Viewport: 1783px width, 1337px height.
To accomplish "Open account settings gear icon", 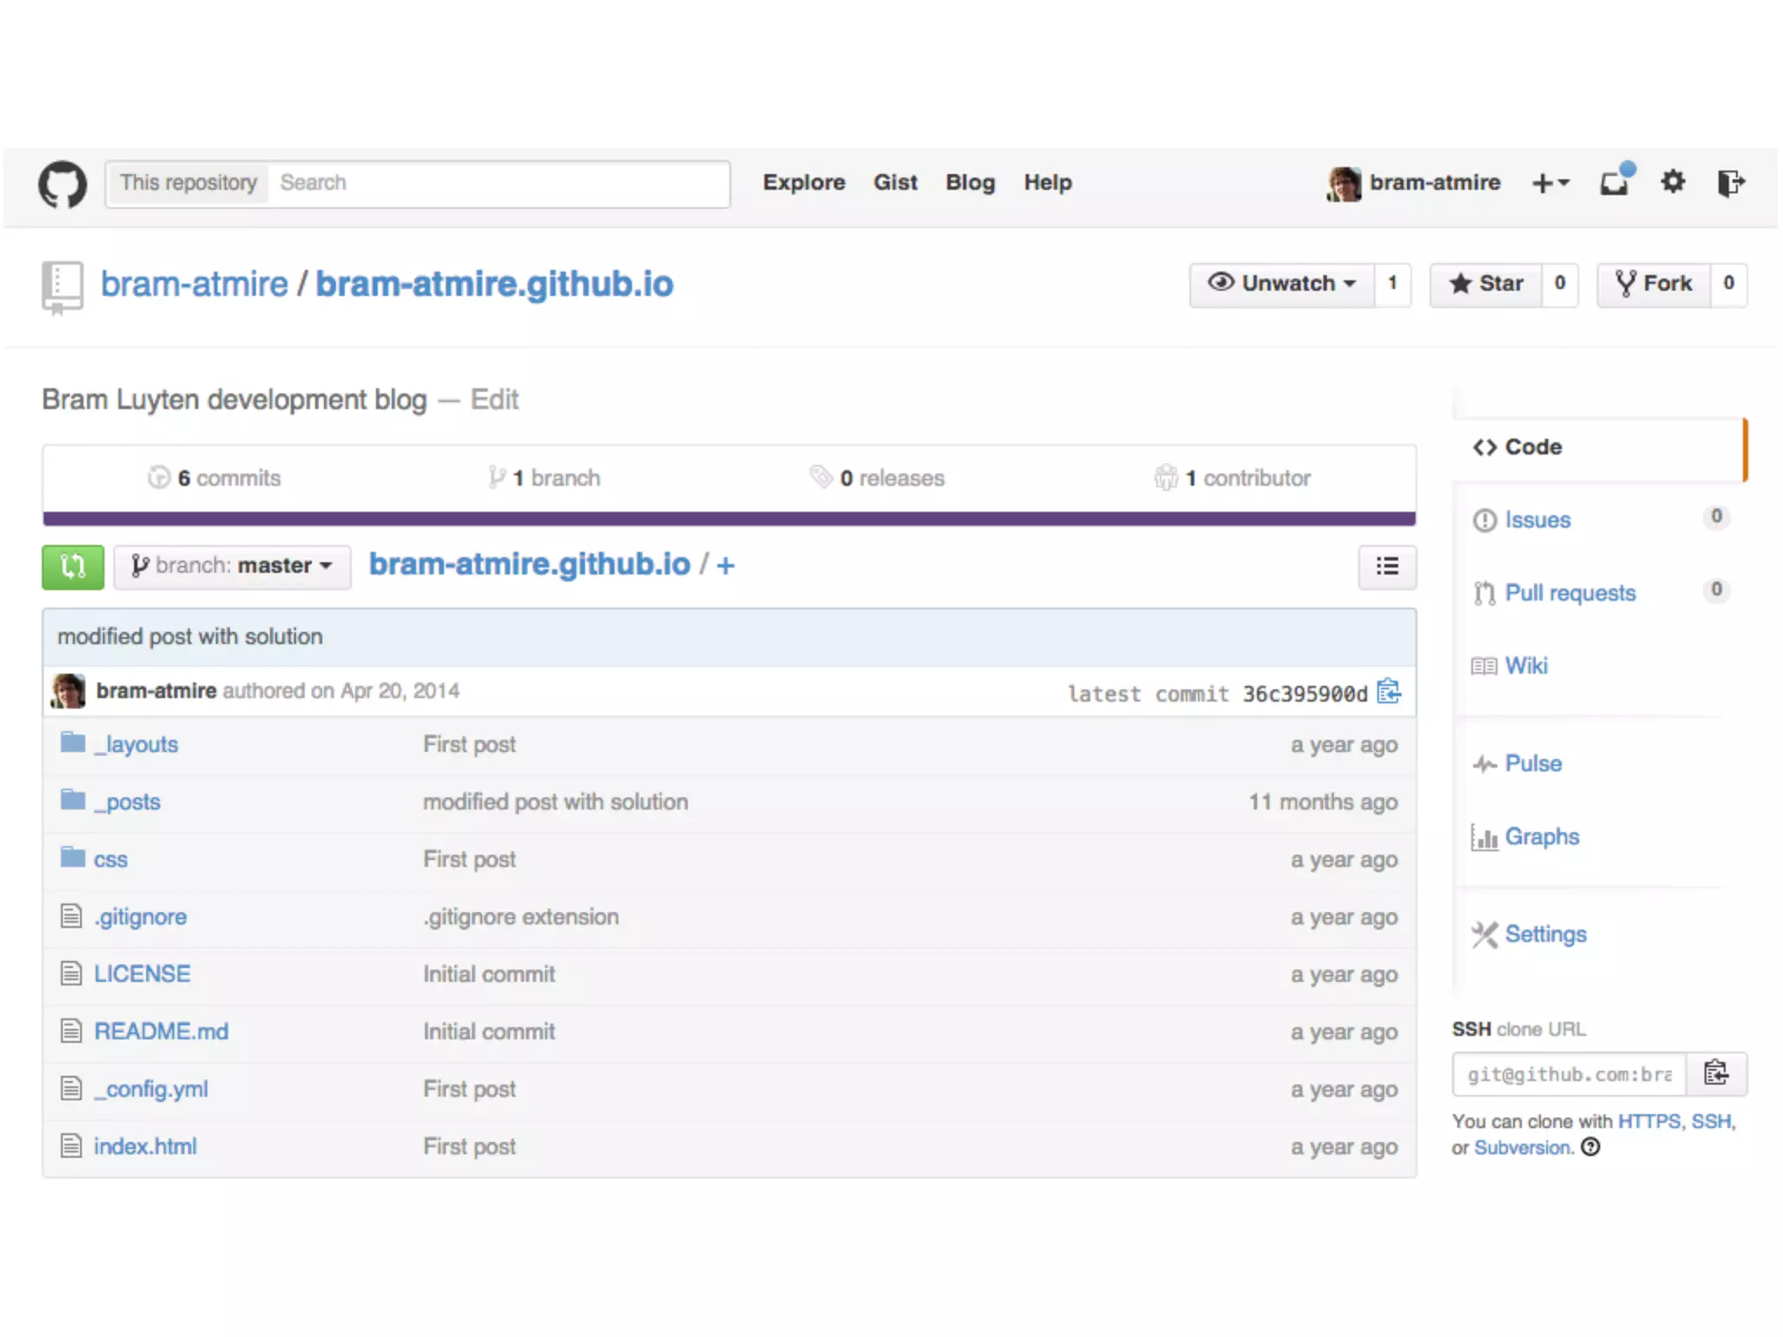I will [1672, 183].
